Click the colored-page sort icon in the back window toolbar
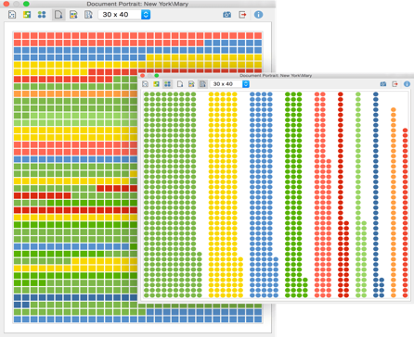 (x=73, y=15)
